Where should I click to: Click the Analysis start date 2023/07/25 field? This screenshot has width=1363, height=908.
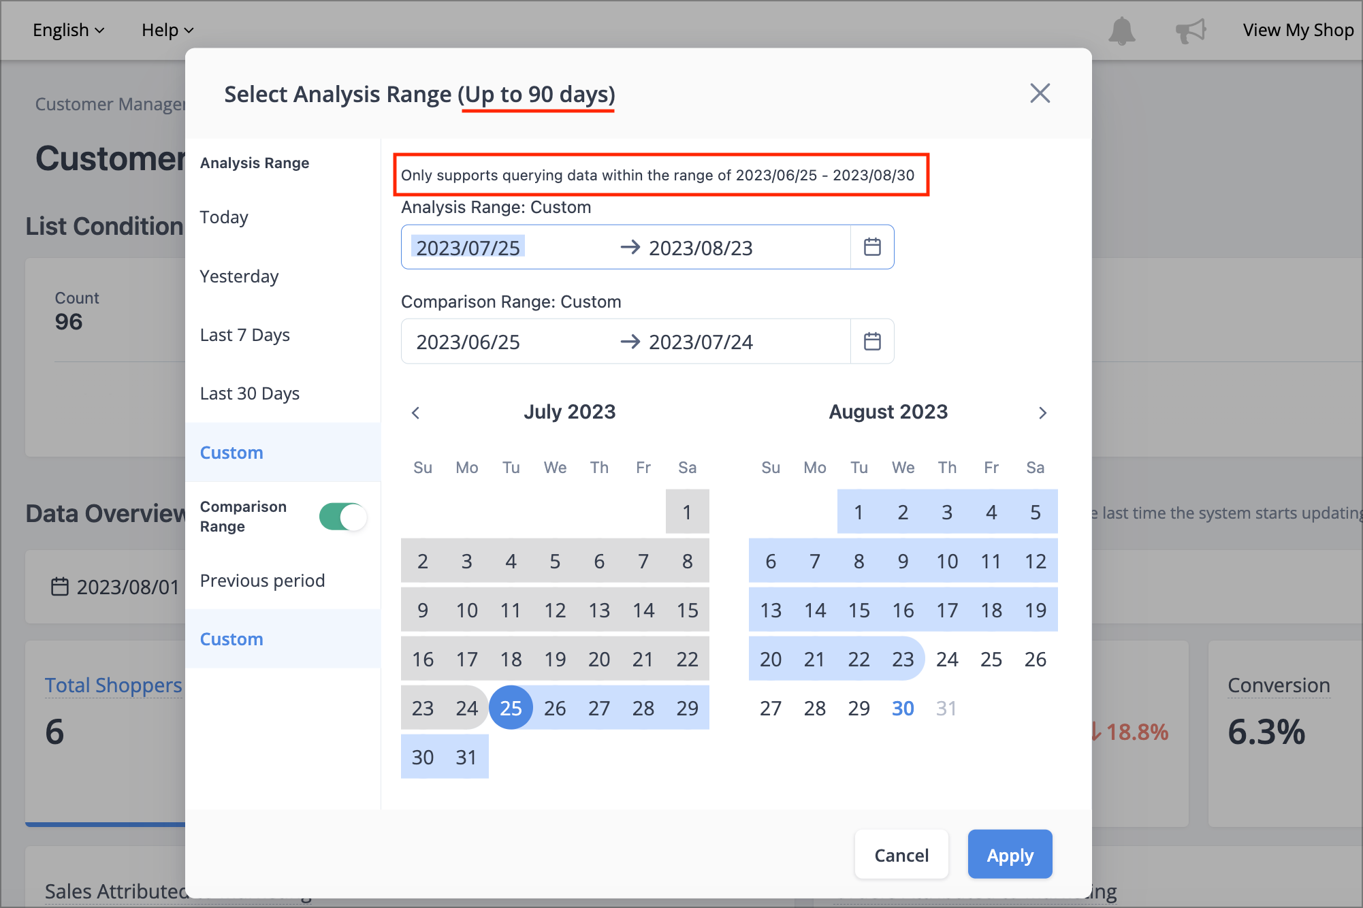[x=468, y=248]
